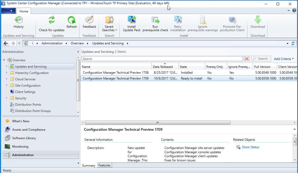The width and height of the screenshot is (298, 173).
Task: Switch to Software Library workspace
Action: tap(41, 138)
